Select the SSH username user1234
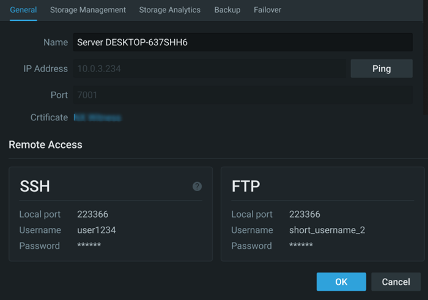428x300 pixels. tap(97, 230)
